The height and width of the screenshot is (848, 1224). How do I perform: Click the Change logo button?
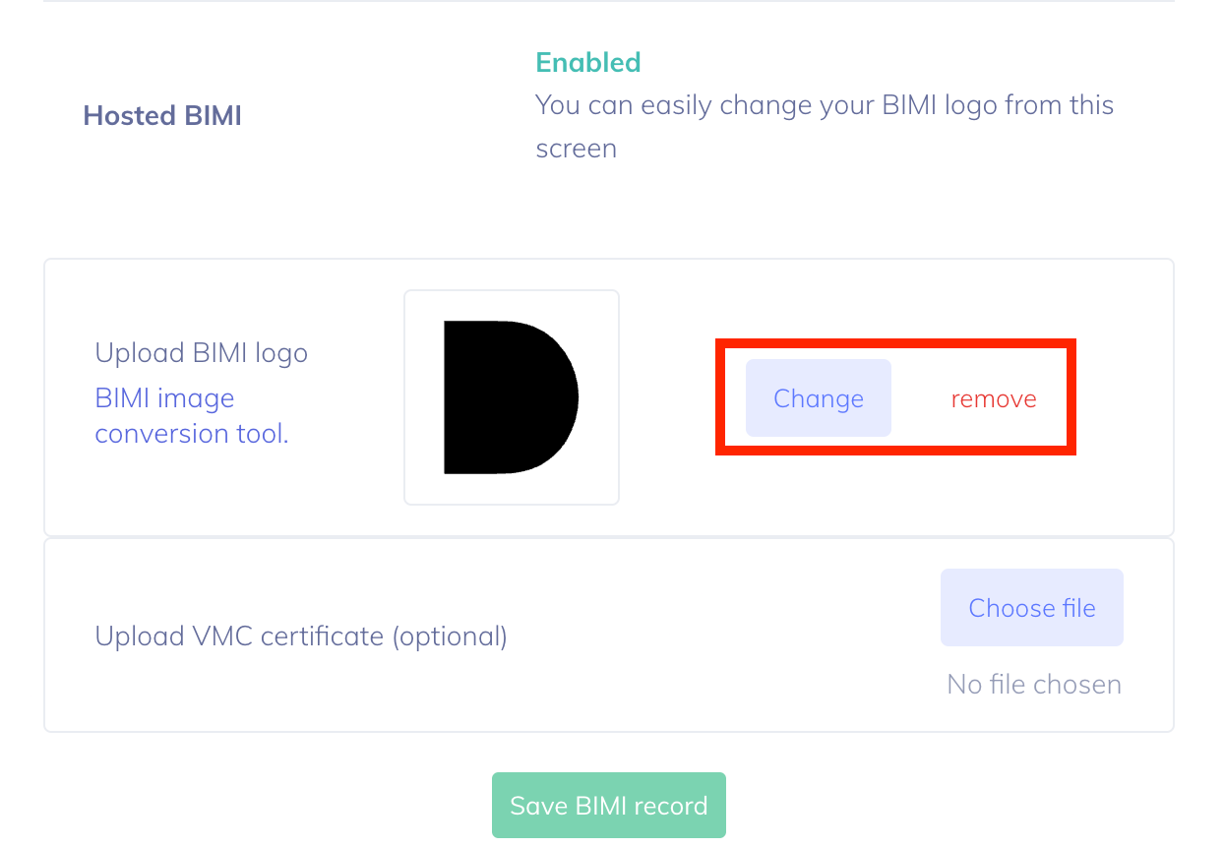[819, 397]
